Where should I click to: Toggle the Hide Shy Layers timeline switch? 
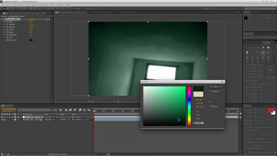coord(66,110)
